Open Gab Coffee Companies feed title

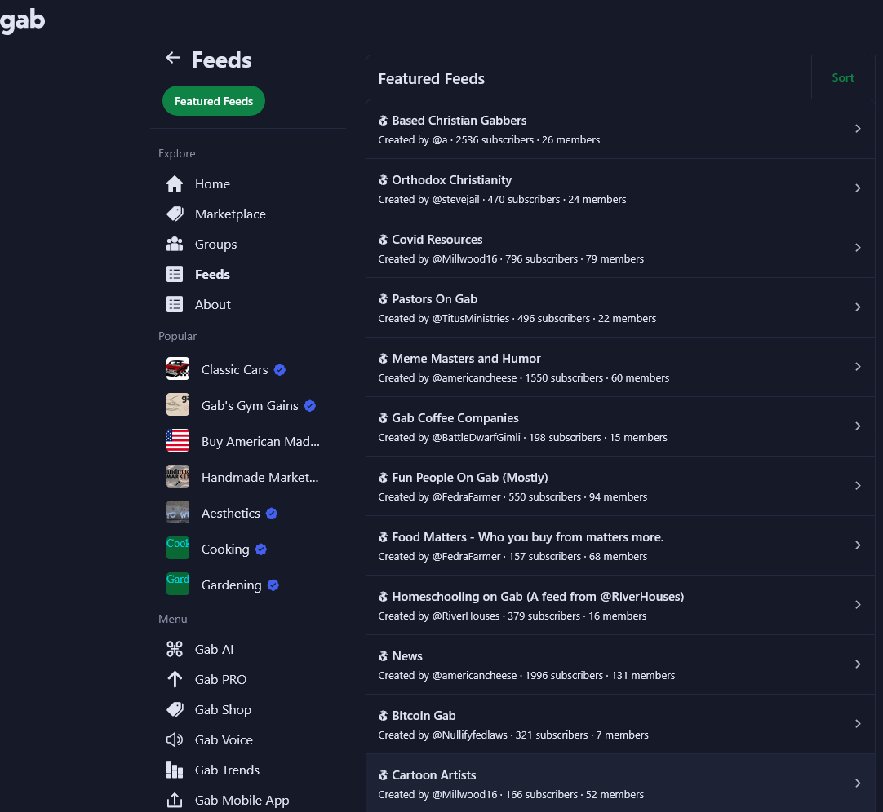point(455,418)
